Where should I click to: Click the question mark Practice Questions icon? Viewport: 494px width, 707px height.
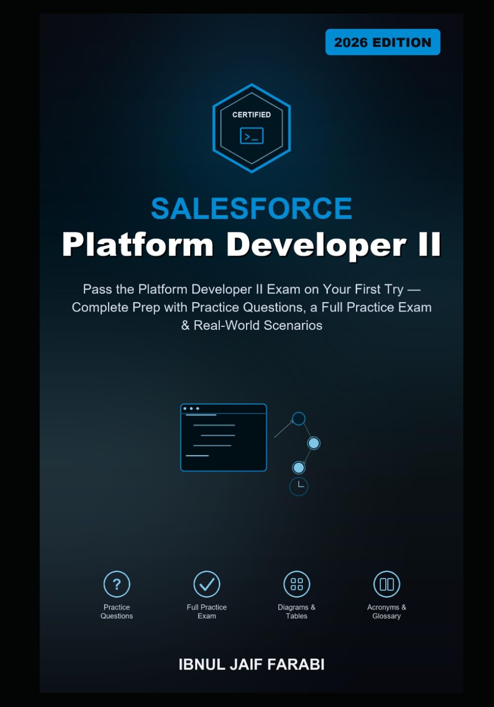tap(117, 584)
